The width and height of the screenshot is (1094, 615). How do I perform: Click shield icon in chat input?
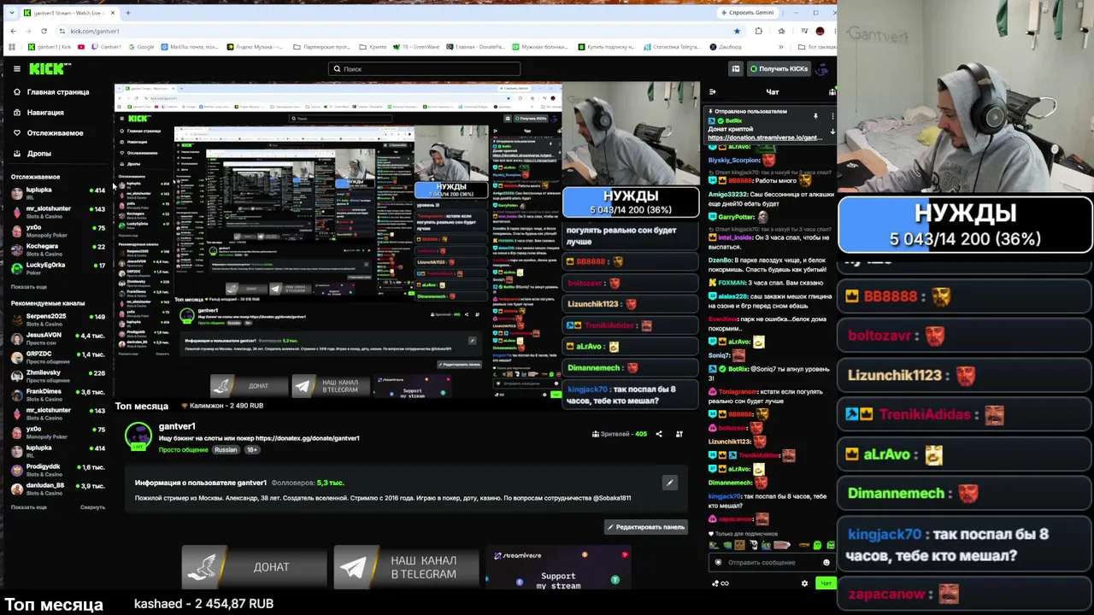click(718, 562)
